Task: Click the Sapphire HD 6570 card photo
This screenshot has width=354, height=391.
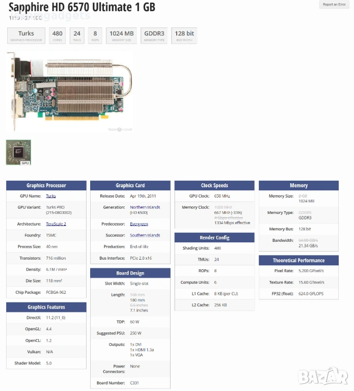Action: click(x=70, y=92)
